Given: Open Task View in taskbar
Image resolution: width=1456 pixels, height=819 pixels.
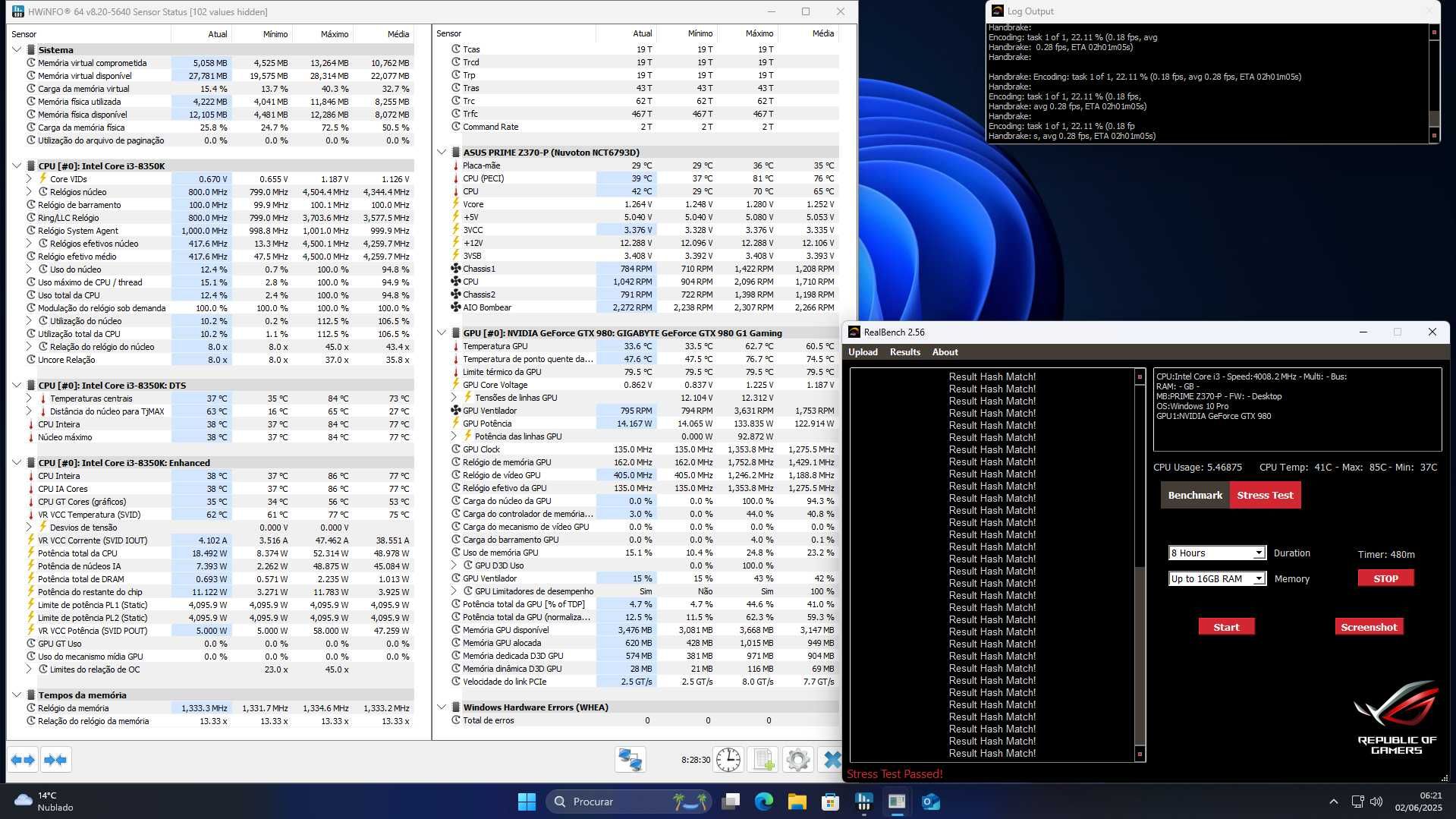Looking at the screenshot, I should click(731, 802).
